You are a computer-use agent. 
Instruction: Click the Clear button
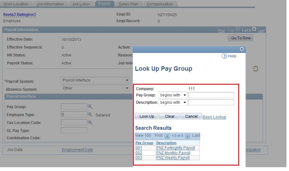point(169,116)
